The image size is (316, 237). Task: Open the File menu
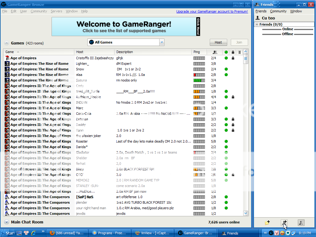coord(5,11)
